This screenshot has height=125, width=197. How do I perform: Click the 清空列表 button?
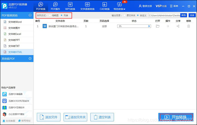[102, 117]
